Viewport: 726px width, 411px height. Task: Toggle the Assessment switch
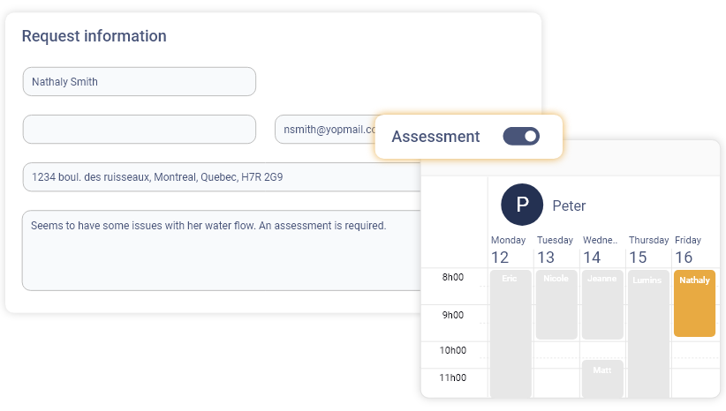coord(521,137)
